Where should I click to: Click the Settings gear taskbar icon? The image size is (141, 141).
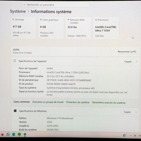[25, 134]
